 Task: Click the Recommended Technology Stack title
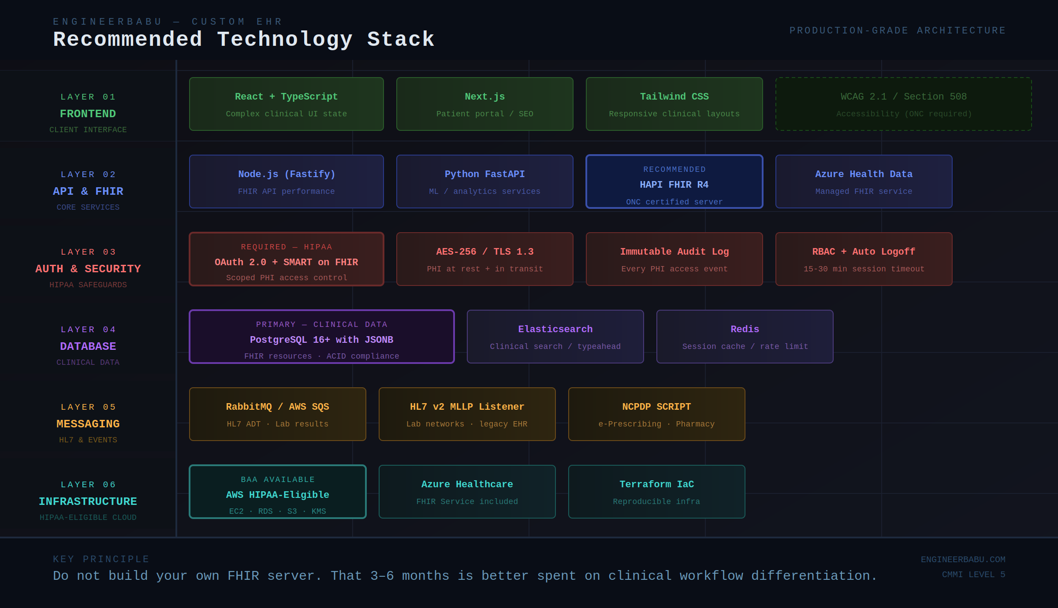pos(244,39)
